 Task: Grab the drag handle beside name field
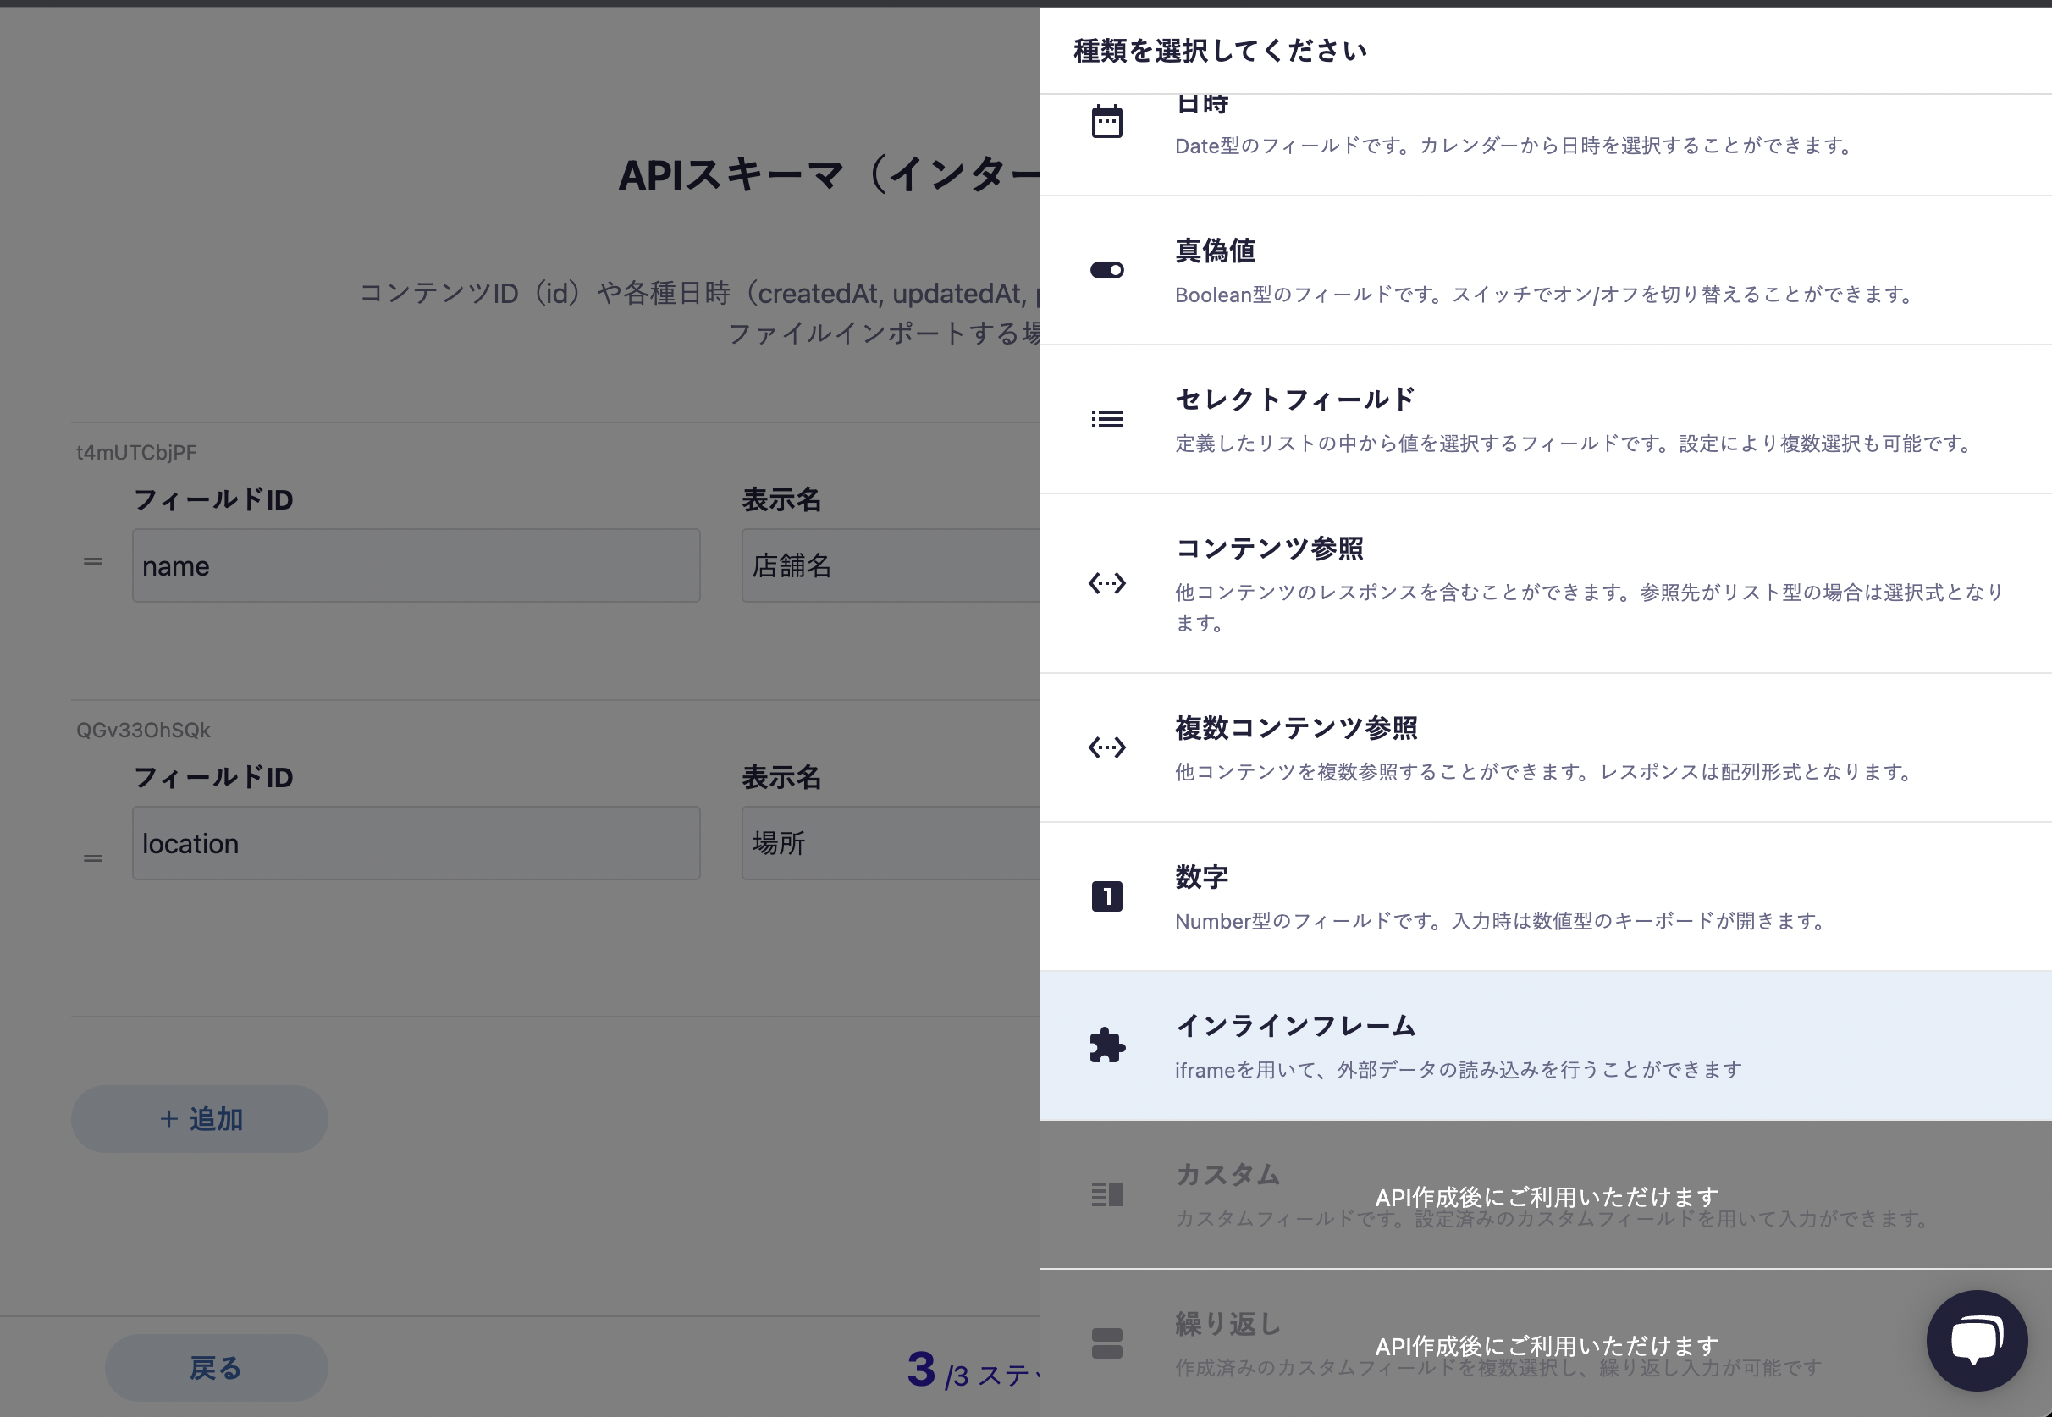pos(93,561)
